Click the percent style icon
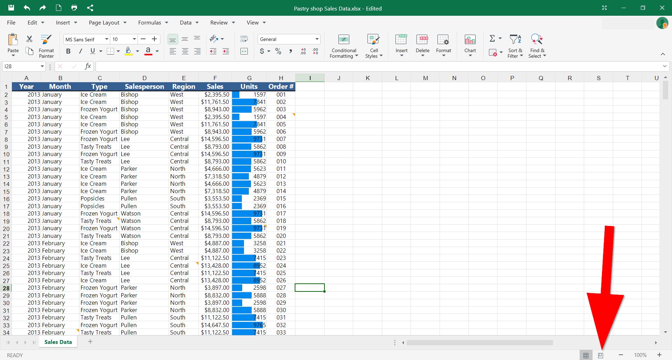Image resolution: width=672 pixels, height=360 pixels. 278,51
